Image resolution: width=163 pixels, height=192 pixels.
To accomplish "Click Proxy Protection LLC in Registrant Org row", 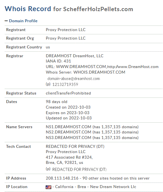I will pos(66,38).
